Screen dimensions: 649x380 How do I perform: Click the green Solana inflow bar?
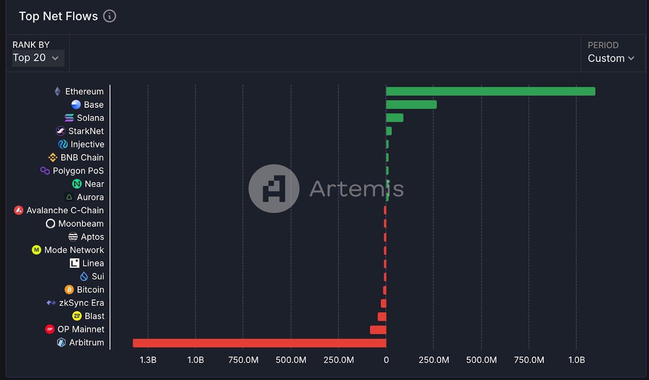[395, 118]
